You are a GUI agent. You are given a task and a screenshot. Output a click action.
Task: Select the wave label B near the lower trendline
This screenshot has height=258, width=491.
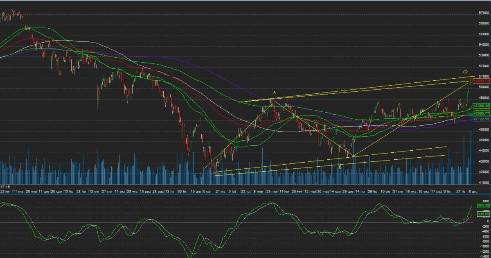pyautogui.click(x=340, y=167)
